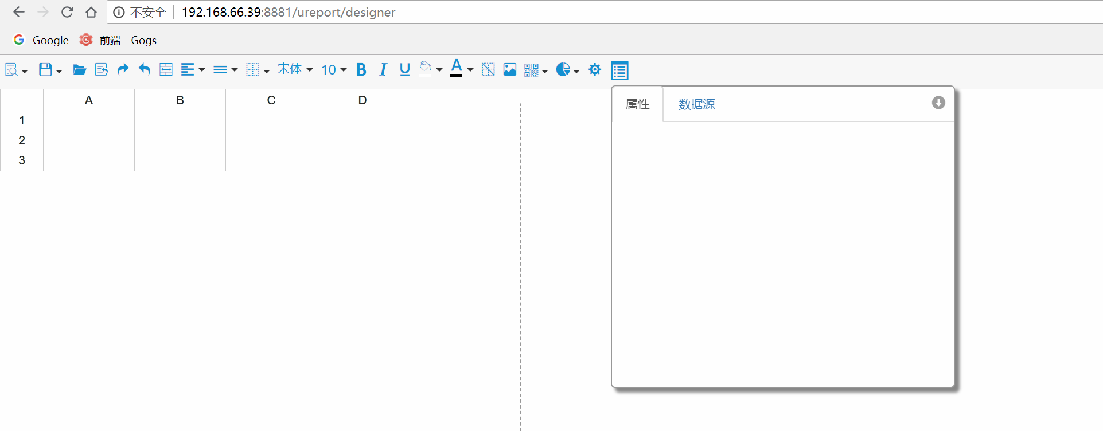
Task: Collapse the property panel with the down-arrow icon
Action: (x=938, y=103)
